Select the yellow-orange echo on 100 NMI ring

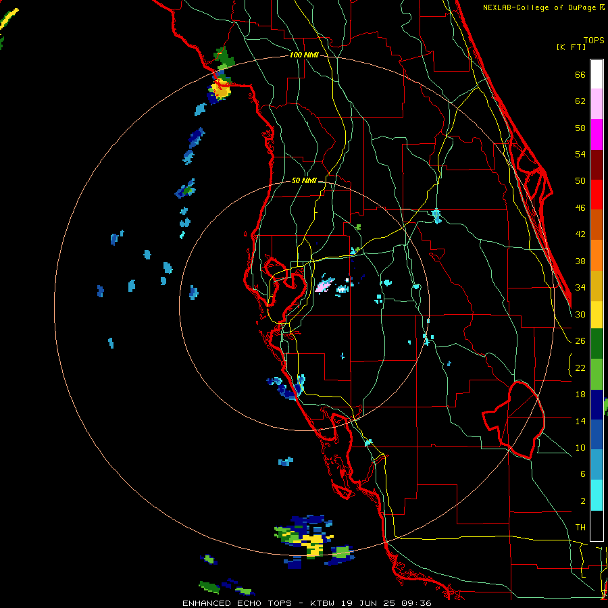click(x=222, y=90)
